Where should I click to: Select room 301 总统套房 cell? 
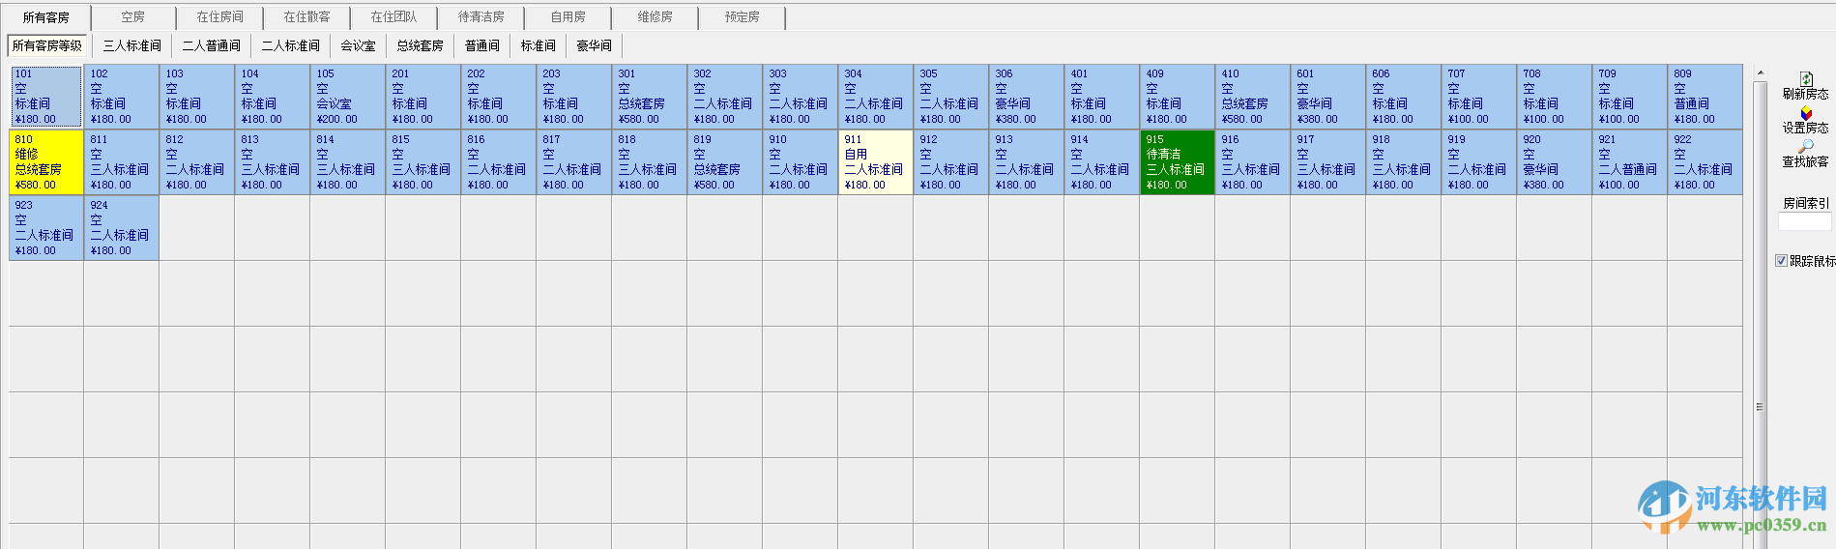coord(650,97)
